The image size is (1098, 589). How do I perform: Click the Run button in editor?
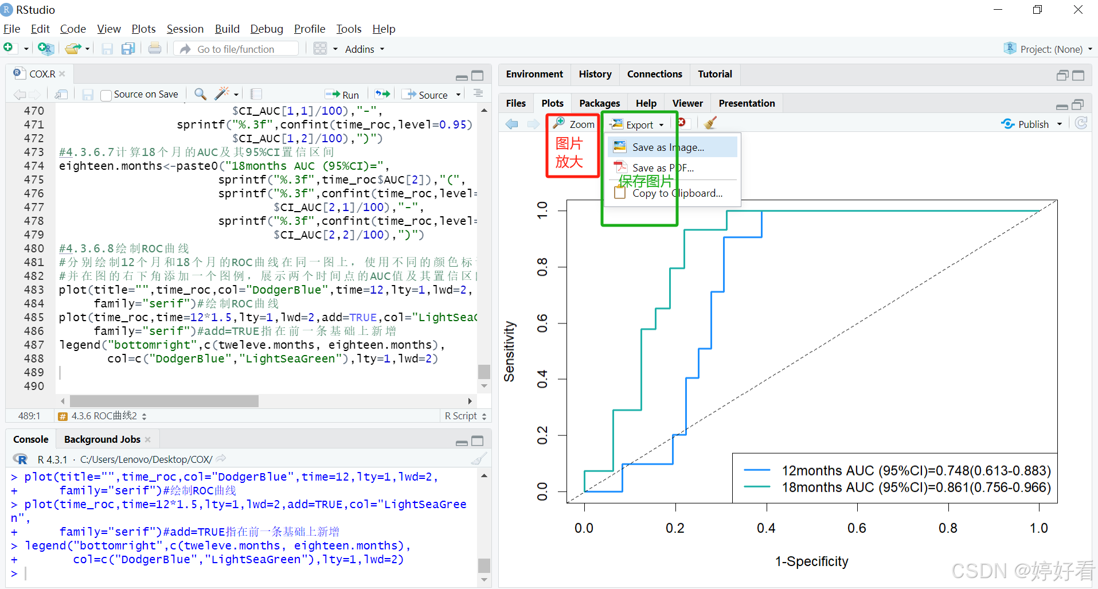(x=342, y=95)
